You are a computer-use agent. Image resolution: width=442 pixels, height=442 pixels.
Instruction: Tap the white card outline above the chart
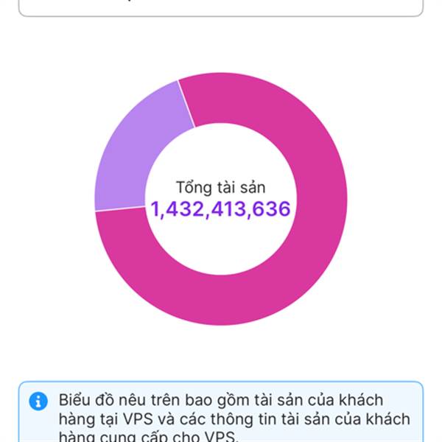click(x=221, y=8)
